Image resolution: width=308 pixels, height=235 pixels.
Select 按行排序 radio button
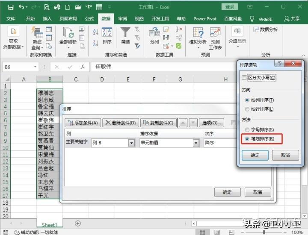pyautogui.click(x=247, y=109)
